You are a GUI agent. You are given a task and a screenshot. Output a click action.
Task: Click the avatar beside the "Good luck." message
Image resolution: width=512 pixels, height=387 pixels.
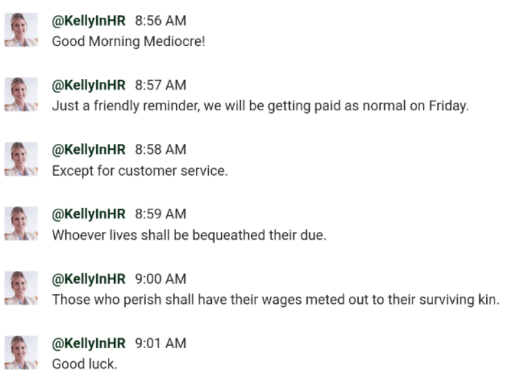[x=21, y=353]
